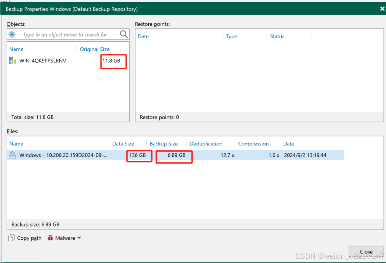
Task: Sort files by Backup Size column
Action: point(164,144)
